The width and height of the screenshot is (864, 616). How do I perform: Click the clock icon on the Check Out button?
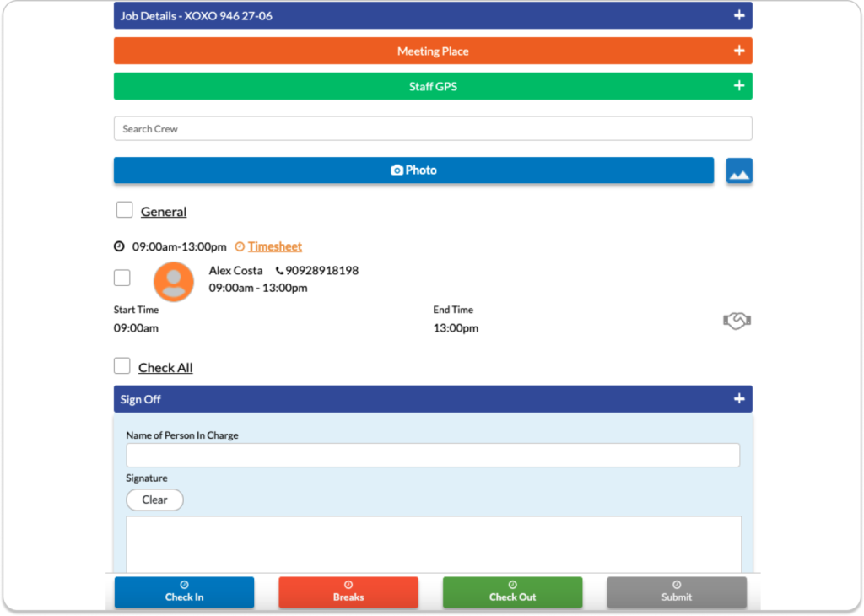(512, 586)
